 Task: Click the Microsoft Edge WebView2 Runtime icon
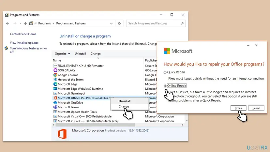(x=55, y=89)
